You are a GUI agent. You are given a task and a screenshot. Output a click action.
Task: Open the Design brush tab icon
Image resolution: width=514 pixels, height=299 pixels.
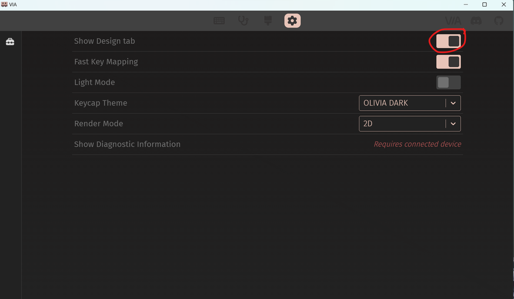click(x=268, y=21)
